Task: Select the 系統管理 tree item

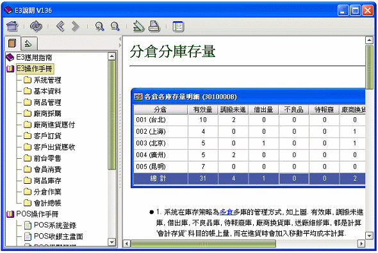Action: (x=47, y=80)
